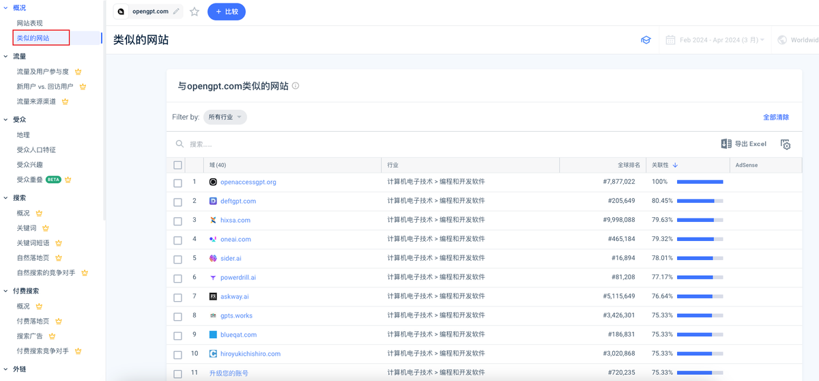Check the box for hixsa.com row
Viewport: 819px width, 381px height.
pyautogui.click(x=178, y=221)
